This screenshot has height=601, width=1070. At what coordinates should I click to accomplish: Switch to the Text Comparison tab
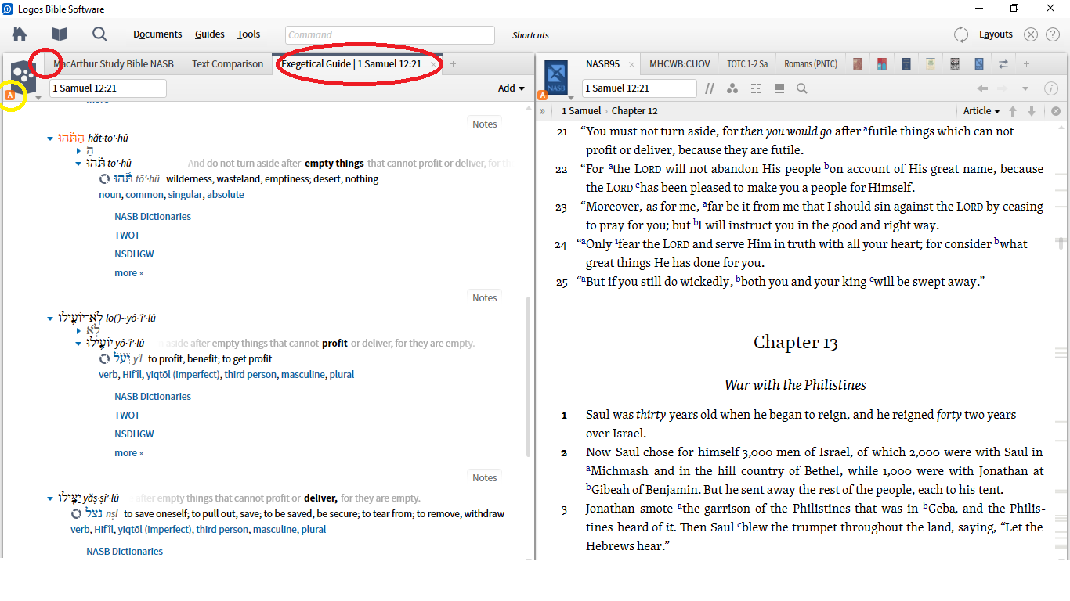228,64
